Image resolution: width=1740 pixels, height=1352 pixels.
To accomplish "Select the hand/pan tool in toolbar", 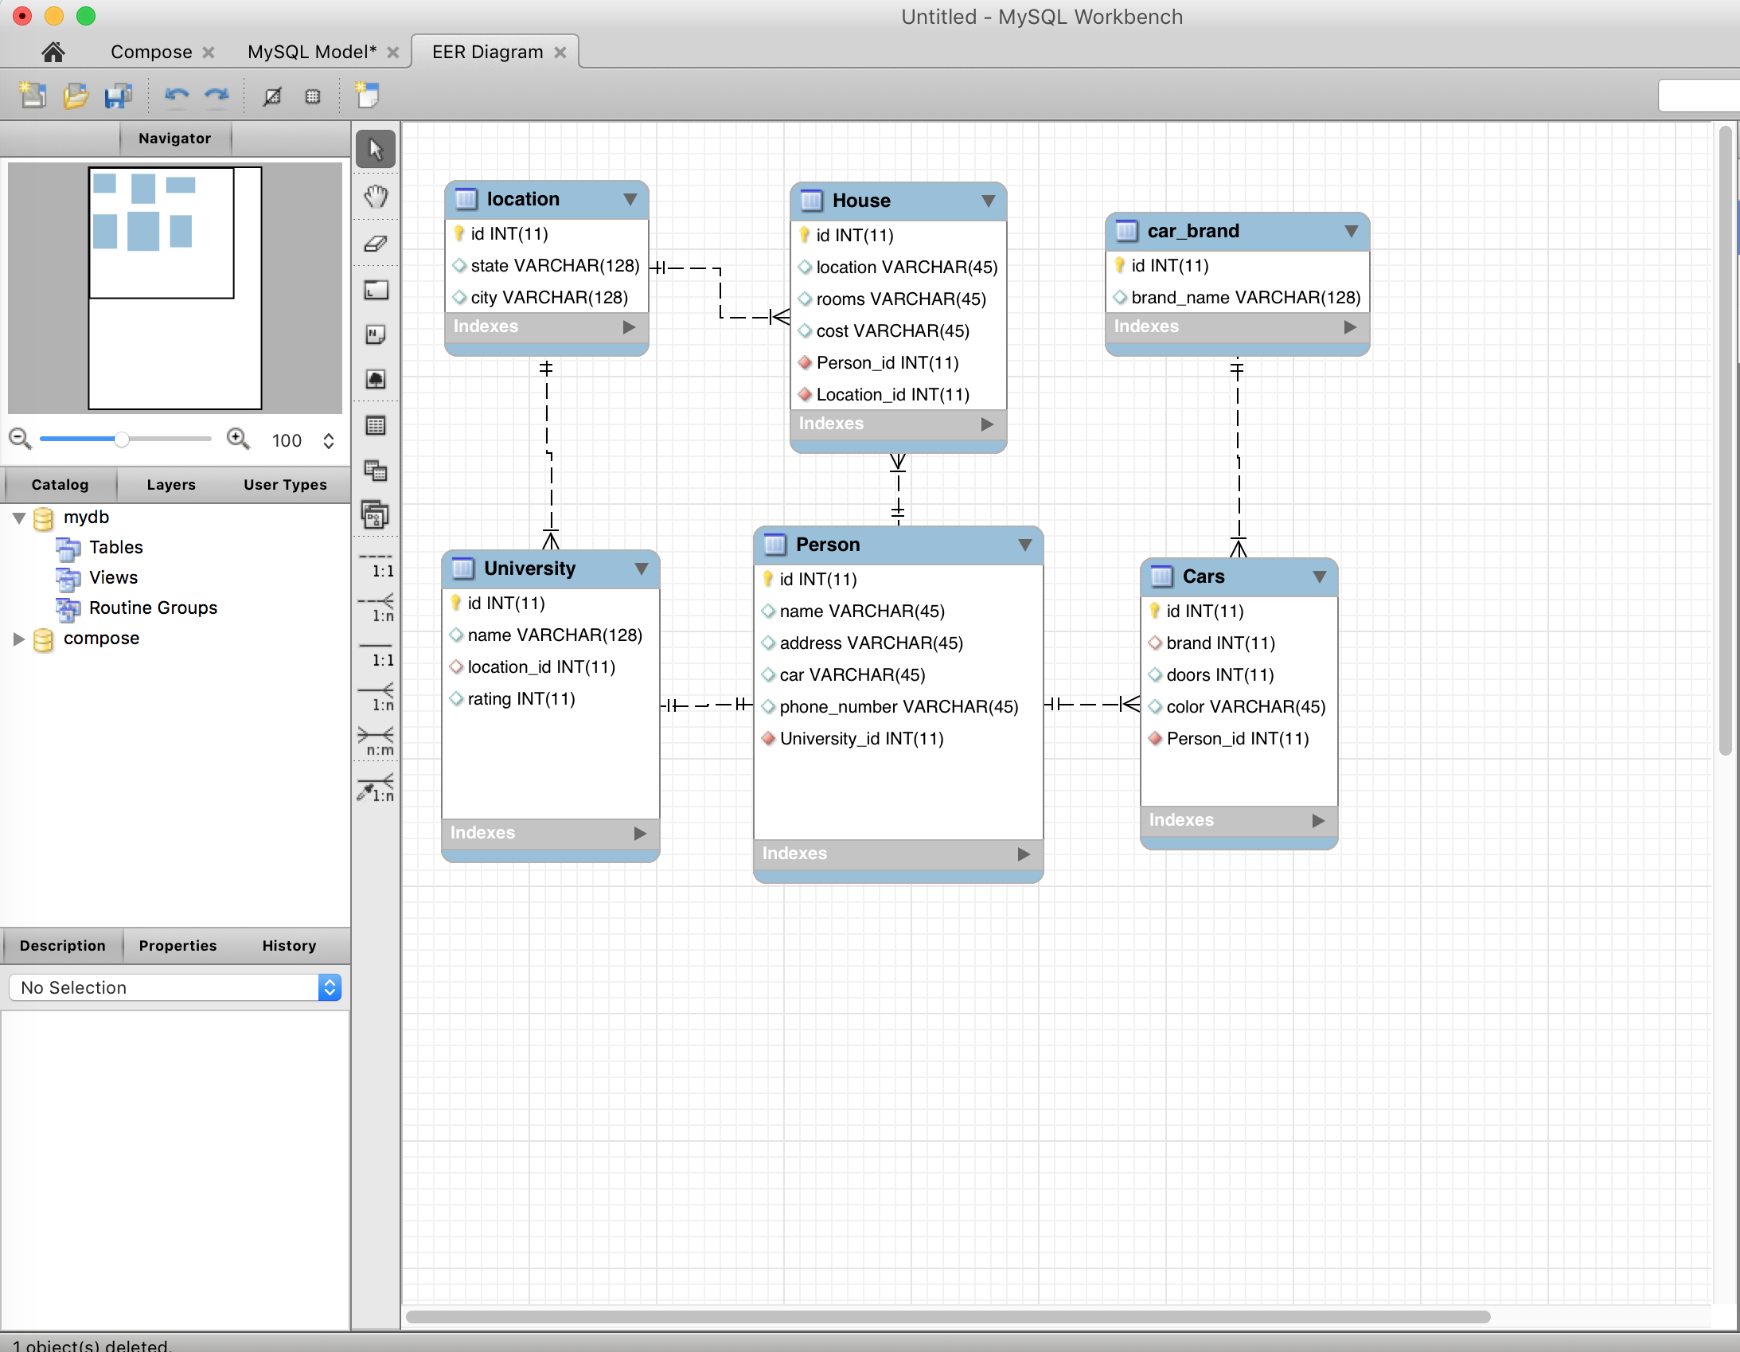I will 376,195.
